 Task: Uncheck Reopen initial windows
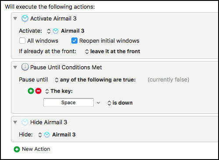(x=74, y=41)
